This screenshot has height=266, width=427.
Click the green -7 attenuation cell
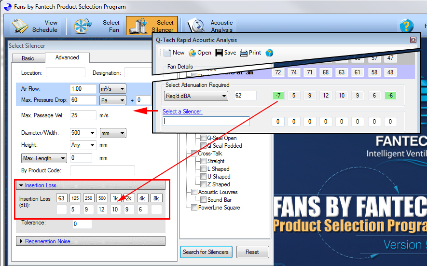[x=278, y=96]
